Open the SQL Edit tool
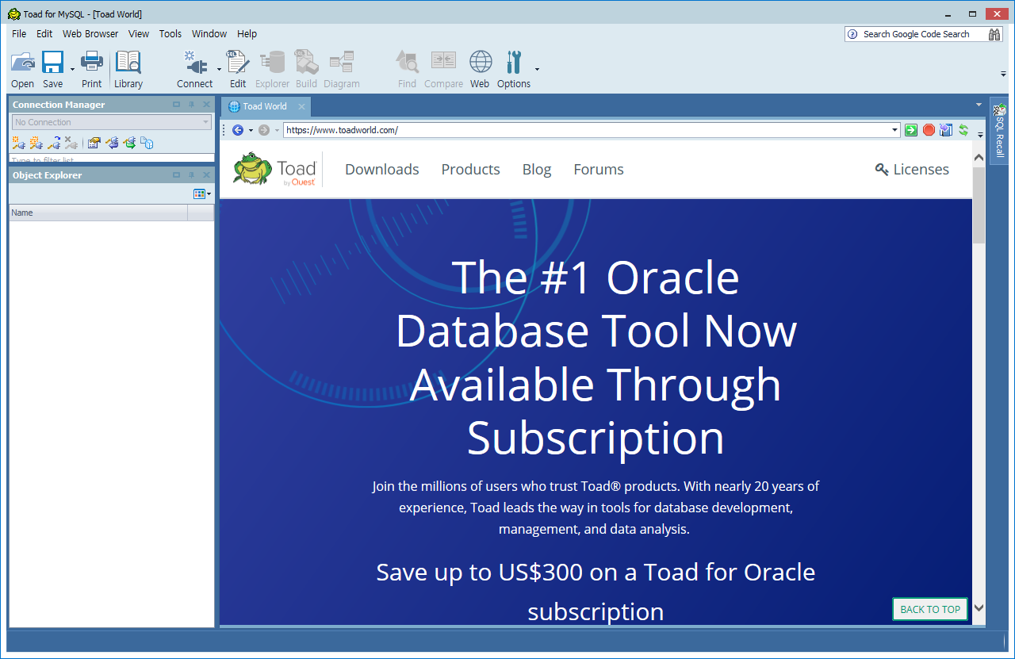 [238, 69]
